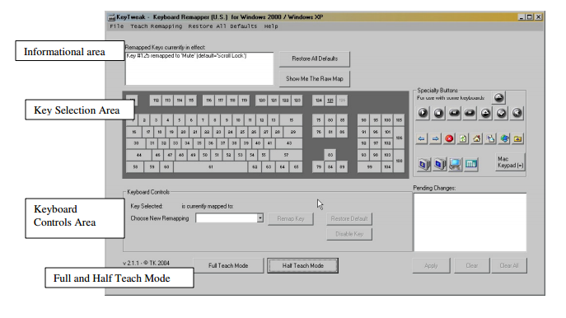Select key 105 on the numeric keypad

[x=399, y=120]
